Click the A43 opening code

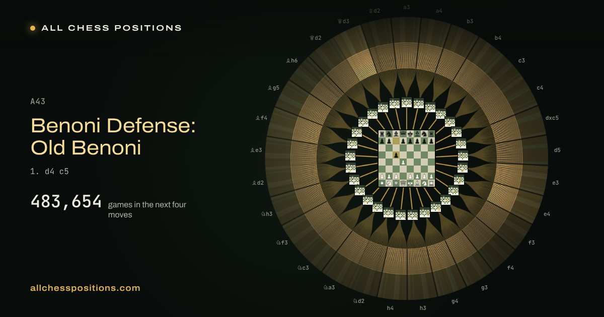click(38, 102)
